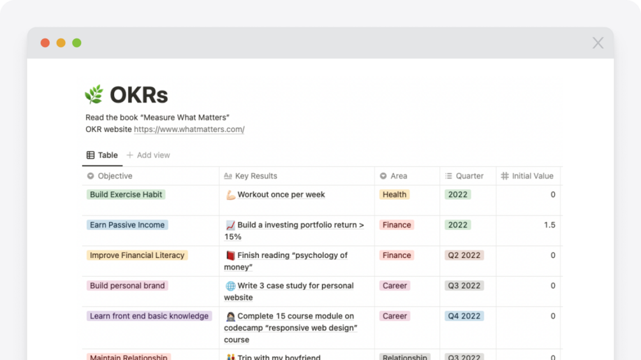The height and width of the screenshot is (360, 641).
Task: Close the window with the X button
Action: pyautogui.click(x=598, y=43)
